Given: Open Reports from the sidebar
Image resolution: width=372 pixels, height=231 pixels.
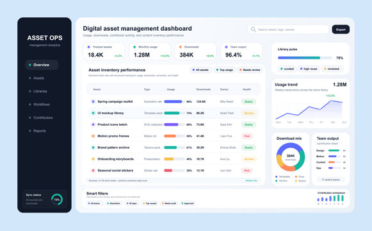Looking at the screenshot, I should pyautogui.click(x=40, y=131).
